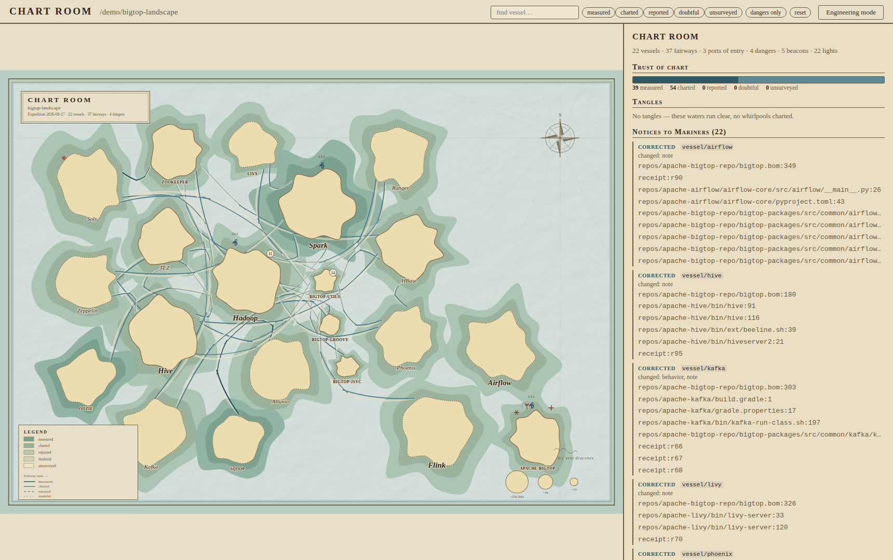Image resolution: width=893 pixels, height=560 pixels.
Task: Click the Ranger island label
Action: point(400,188)
